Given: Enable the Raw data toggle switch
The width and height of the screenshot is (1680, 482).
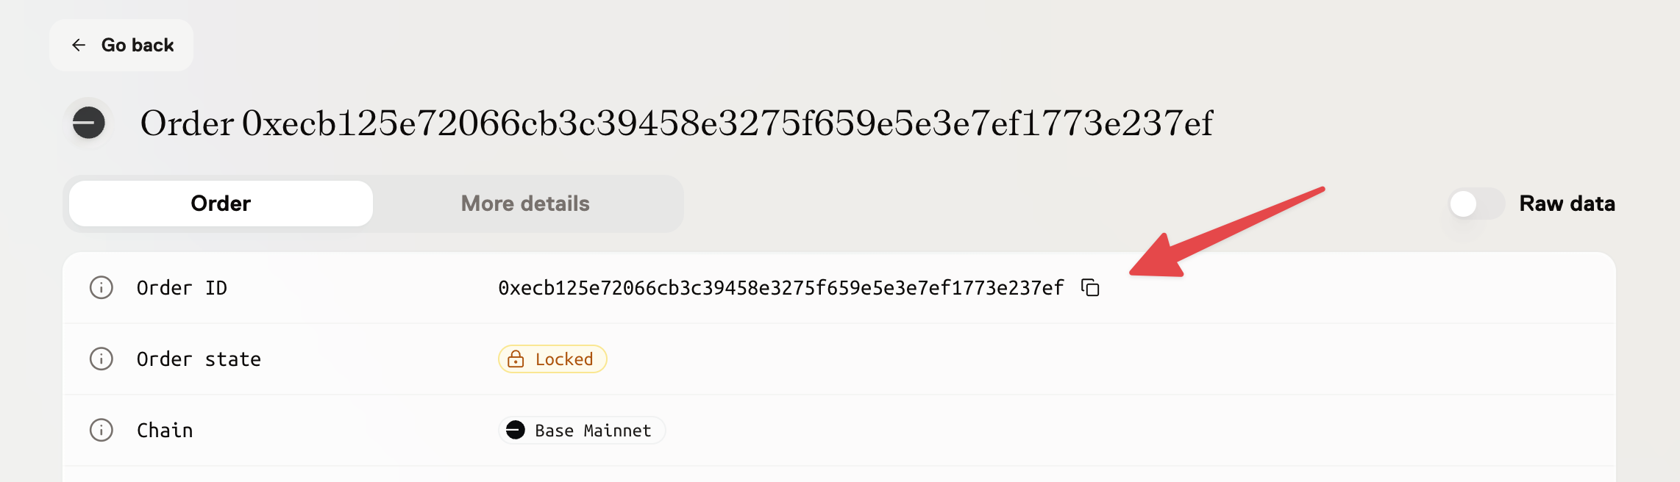Looking at the screenshot, I should coord(1476,204).
